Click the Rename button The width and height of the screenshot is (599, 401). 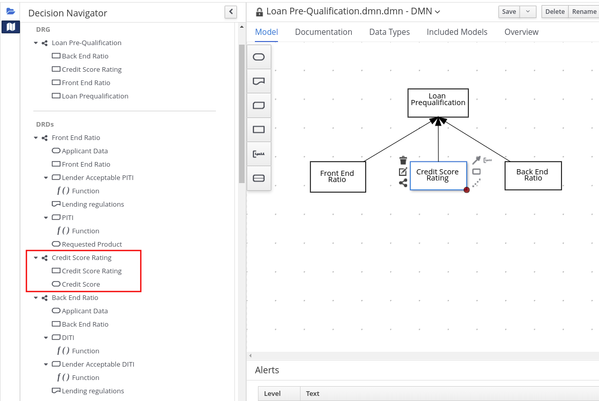pyautogui.click(x=584, y=12)
